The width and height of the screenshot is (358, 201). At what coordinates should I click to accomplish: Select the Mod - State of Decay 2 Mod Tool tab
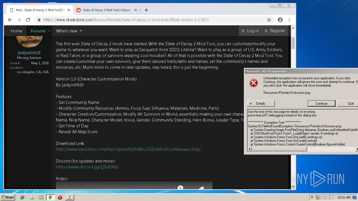[40, 10]
